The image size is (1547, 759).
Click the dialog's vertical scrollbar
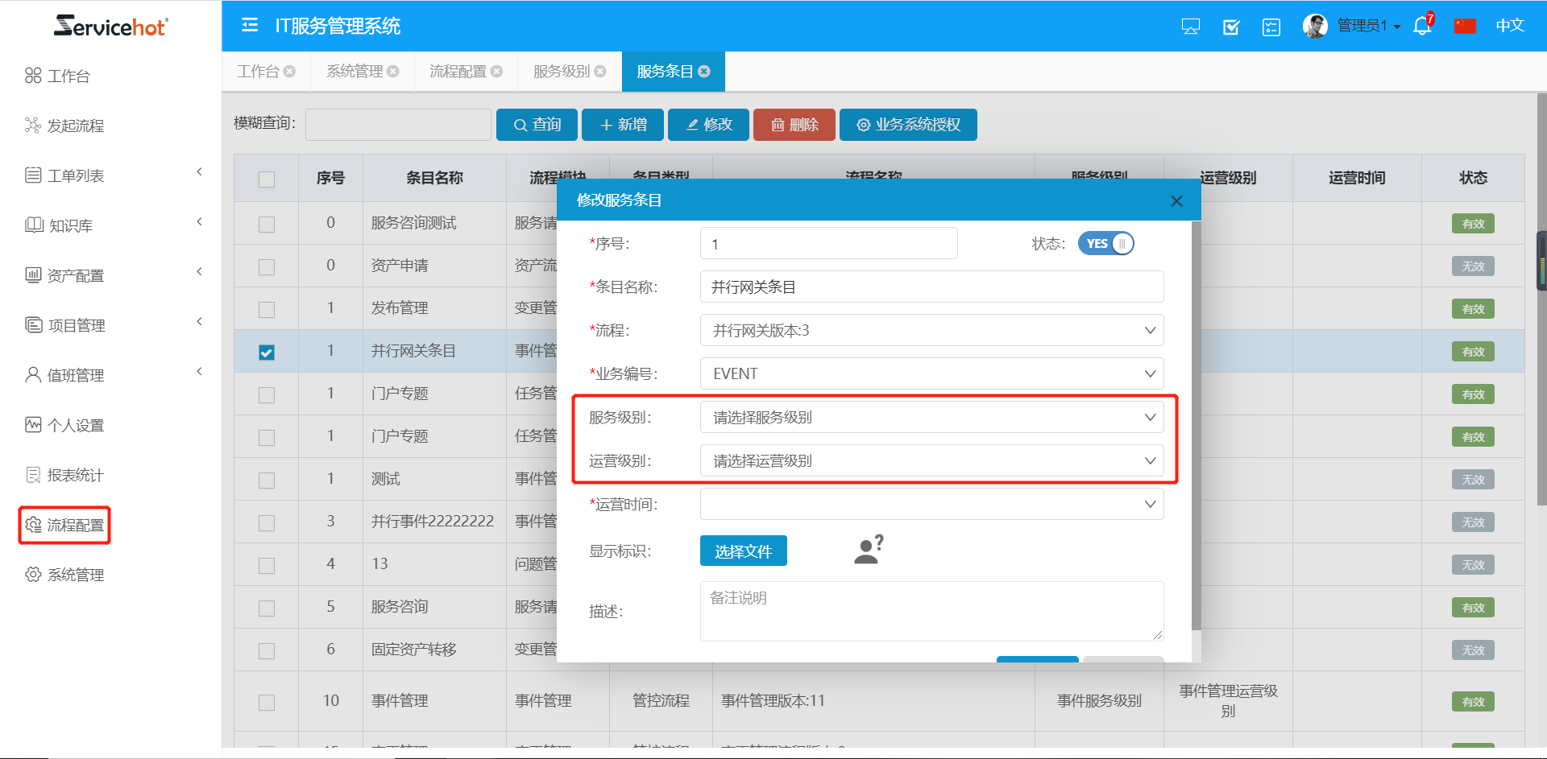click(x=1196, y=427)
